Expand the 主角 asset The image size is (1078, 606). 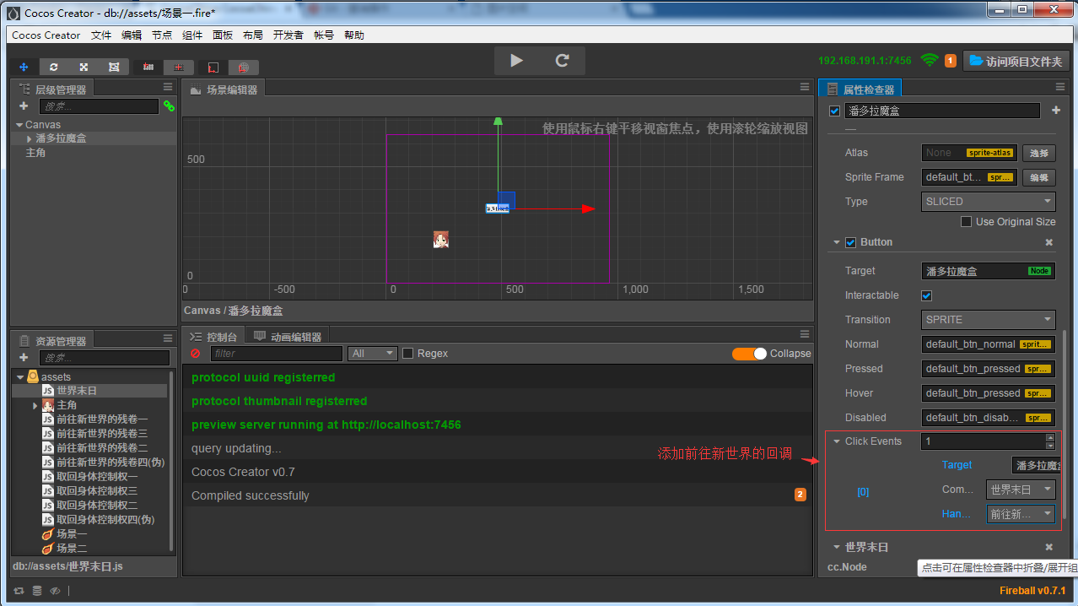click(x=35, y=406)
